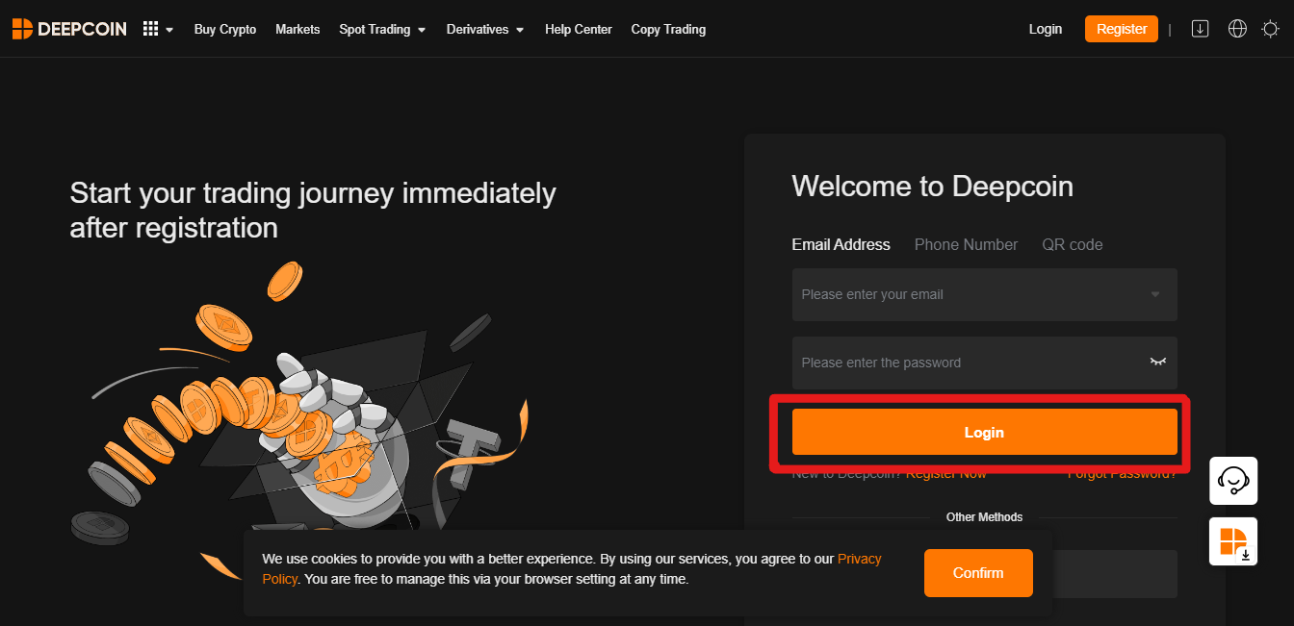
Task: Click the Forgot Password link
Action: 1122,473
